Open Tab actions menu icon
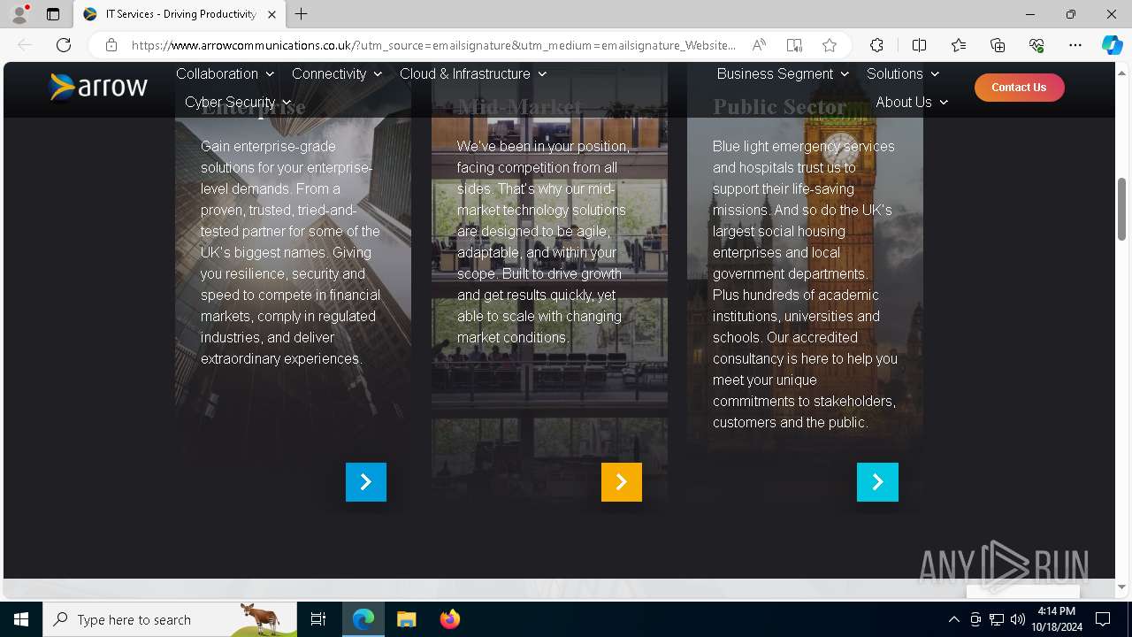The height and width of the screenshot is (637, 1132). click(x=53, y=14)
